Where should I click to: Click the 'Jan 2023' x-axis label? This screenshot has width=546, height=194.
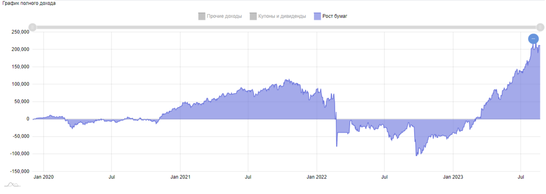pos(453,177)
